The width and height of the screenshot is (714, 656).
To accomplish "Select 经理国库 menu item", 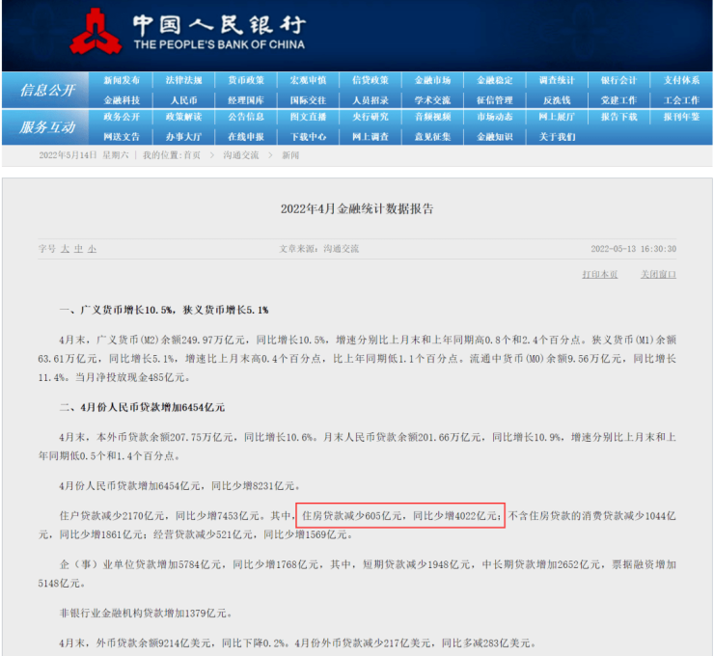I will tap(246, 100).
